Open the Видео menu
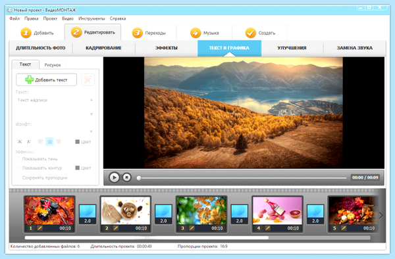The height and width of the screenshot is (259, 395). [x=68, y=18]
